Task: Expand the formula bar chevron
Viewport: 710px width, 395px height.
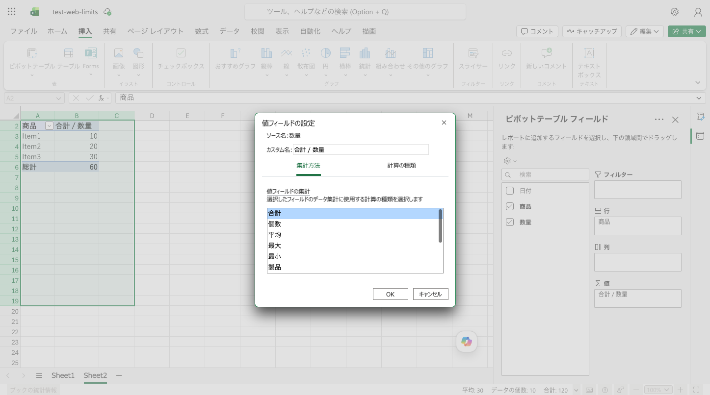Action: pos(699,98)
